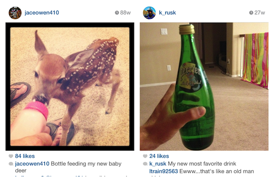This screenshot has height=182, width=274.
Task: Click k_rusk's profile avatar image
Action: [149, 12]
